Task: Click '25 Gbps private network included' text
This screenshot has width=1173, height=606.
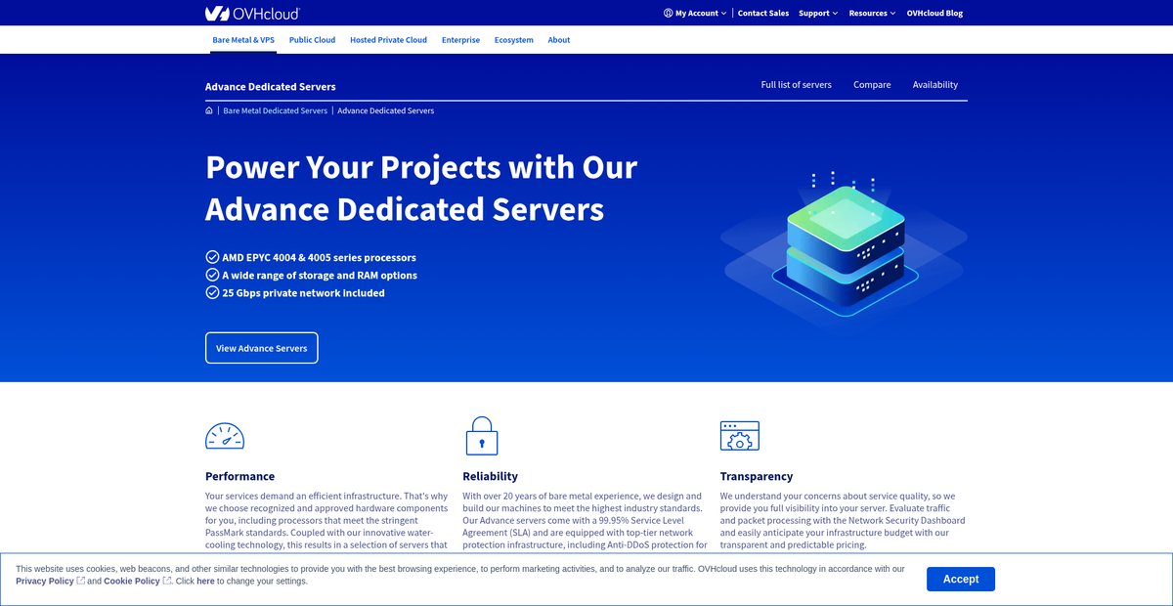Action: (x=304, y=293)
